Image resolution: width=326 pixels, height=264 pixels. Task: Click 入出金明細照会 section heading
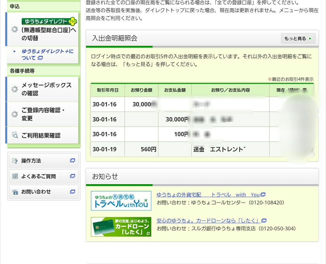click(115, 38)
